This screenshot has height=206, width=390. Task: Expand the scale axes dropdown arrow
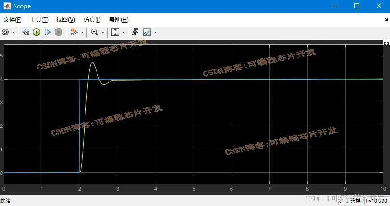(x=123, y=32)
